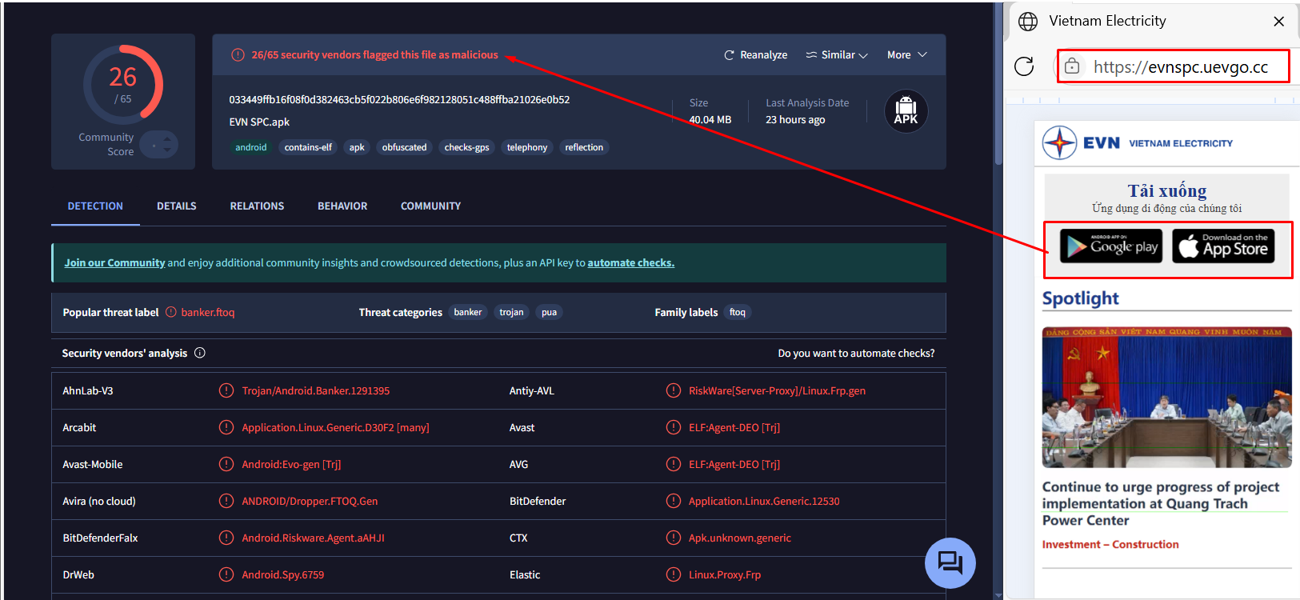Open the chat bubble floating button

[950, 563]
